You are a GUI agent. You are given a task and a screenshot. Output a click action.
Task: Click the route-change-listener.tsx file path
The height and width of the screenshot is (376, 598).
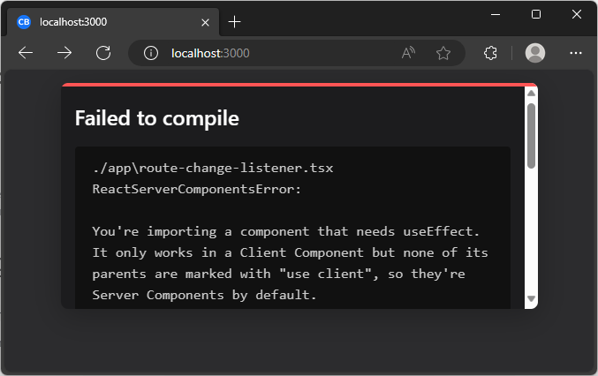212,167
